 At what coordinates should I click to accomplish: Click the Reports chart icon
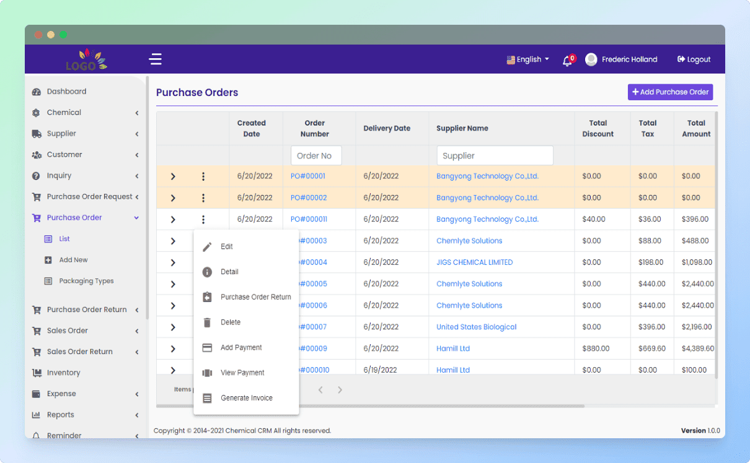[x=36, y=415]
